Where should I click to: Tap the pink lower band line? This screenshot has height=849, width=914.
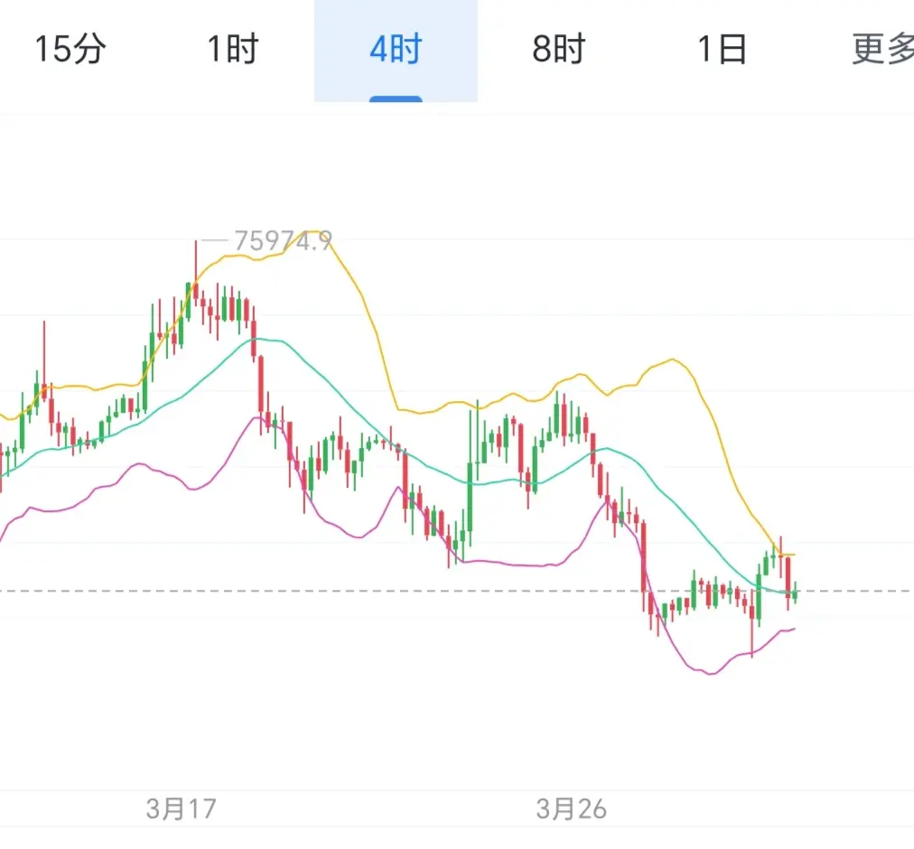tap(506, 564)
